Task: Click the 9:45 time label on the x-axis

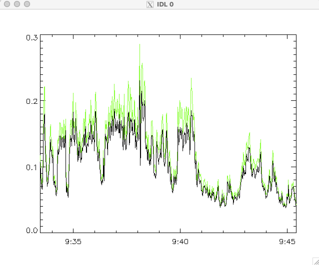Action: 287,242
